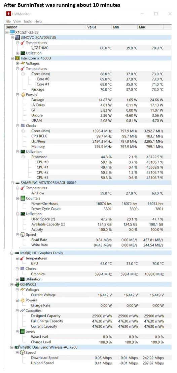Collapse the X1CG2T-22-33 root node

pyautogui.click(x=7, y=32)
